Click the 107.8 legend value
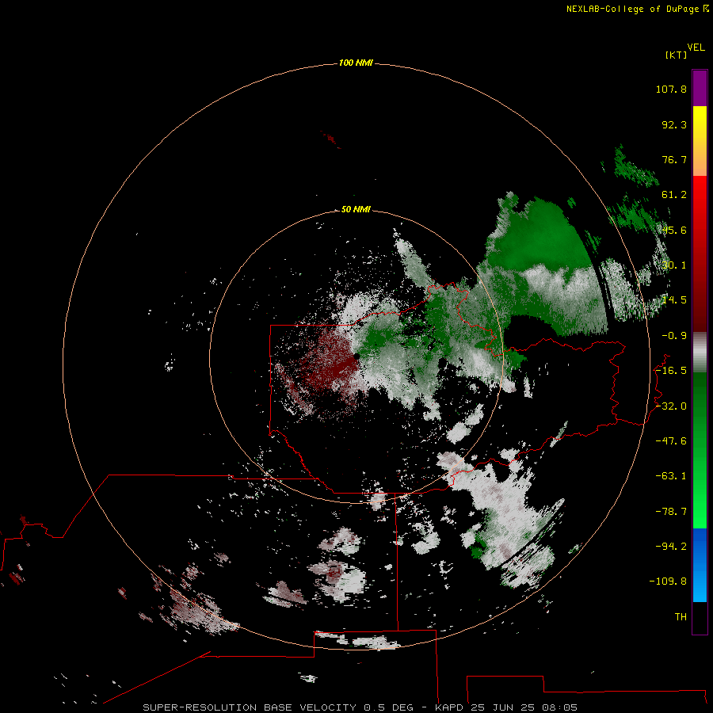713x713 pixels. click(671, 89)
